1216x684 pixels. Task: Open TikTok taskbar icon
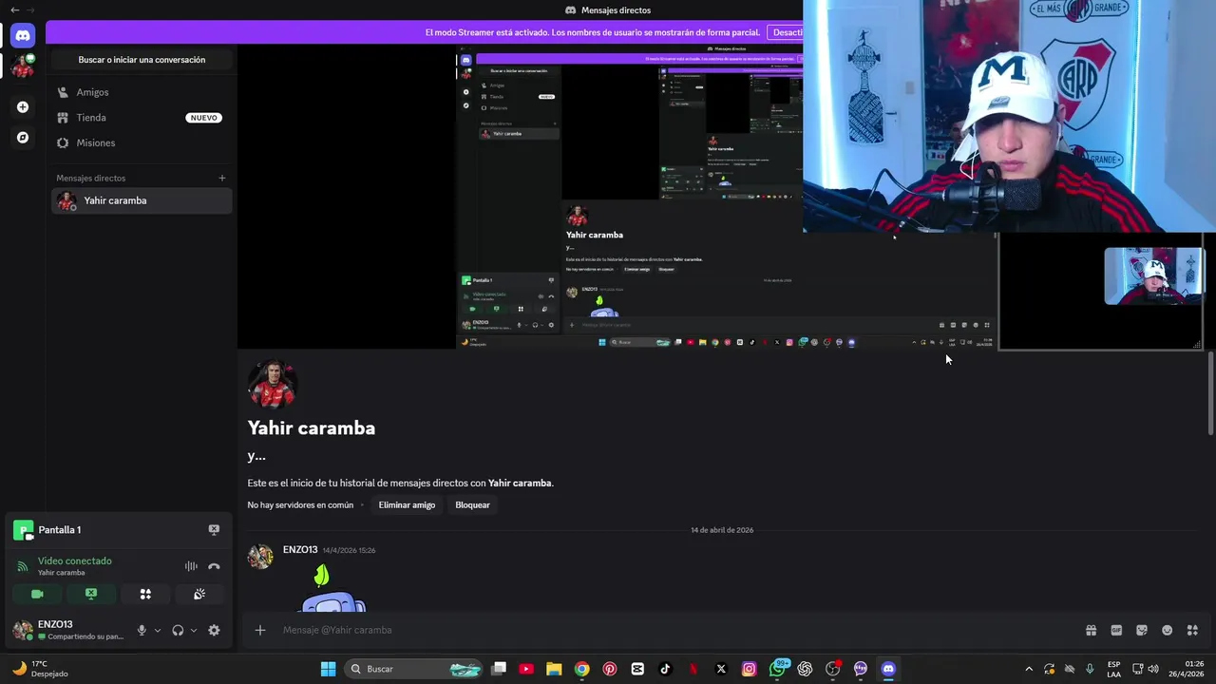665,669
